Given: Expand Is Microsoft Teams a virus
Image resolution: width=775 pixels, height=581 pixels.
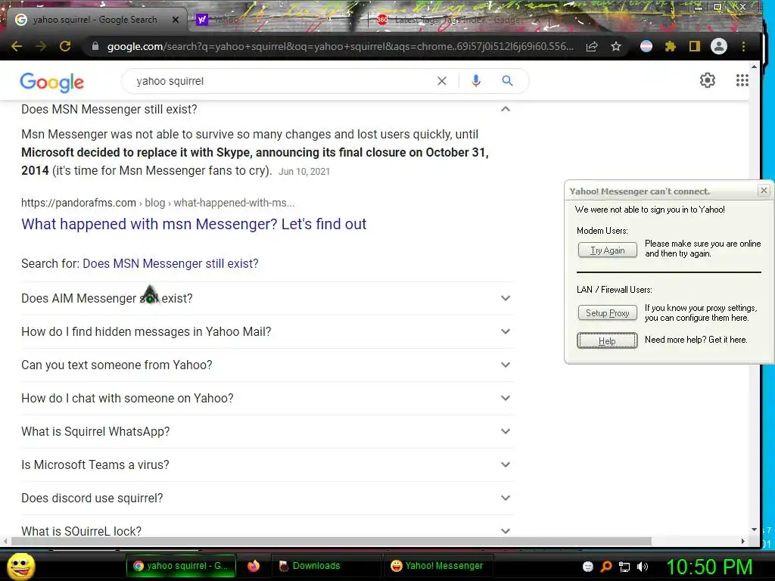Looking at the screenshot, I should (x=267, y=465).
